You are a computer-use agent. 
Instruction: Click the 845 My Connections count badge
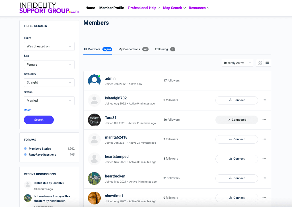145,49
